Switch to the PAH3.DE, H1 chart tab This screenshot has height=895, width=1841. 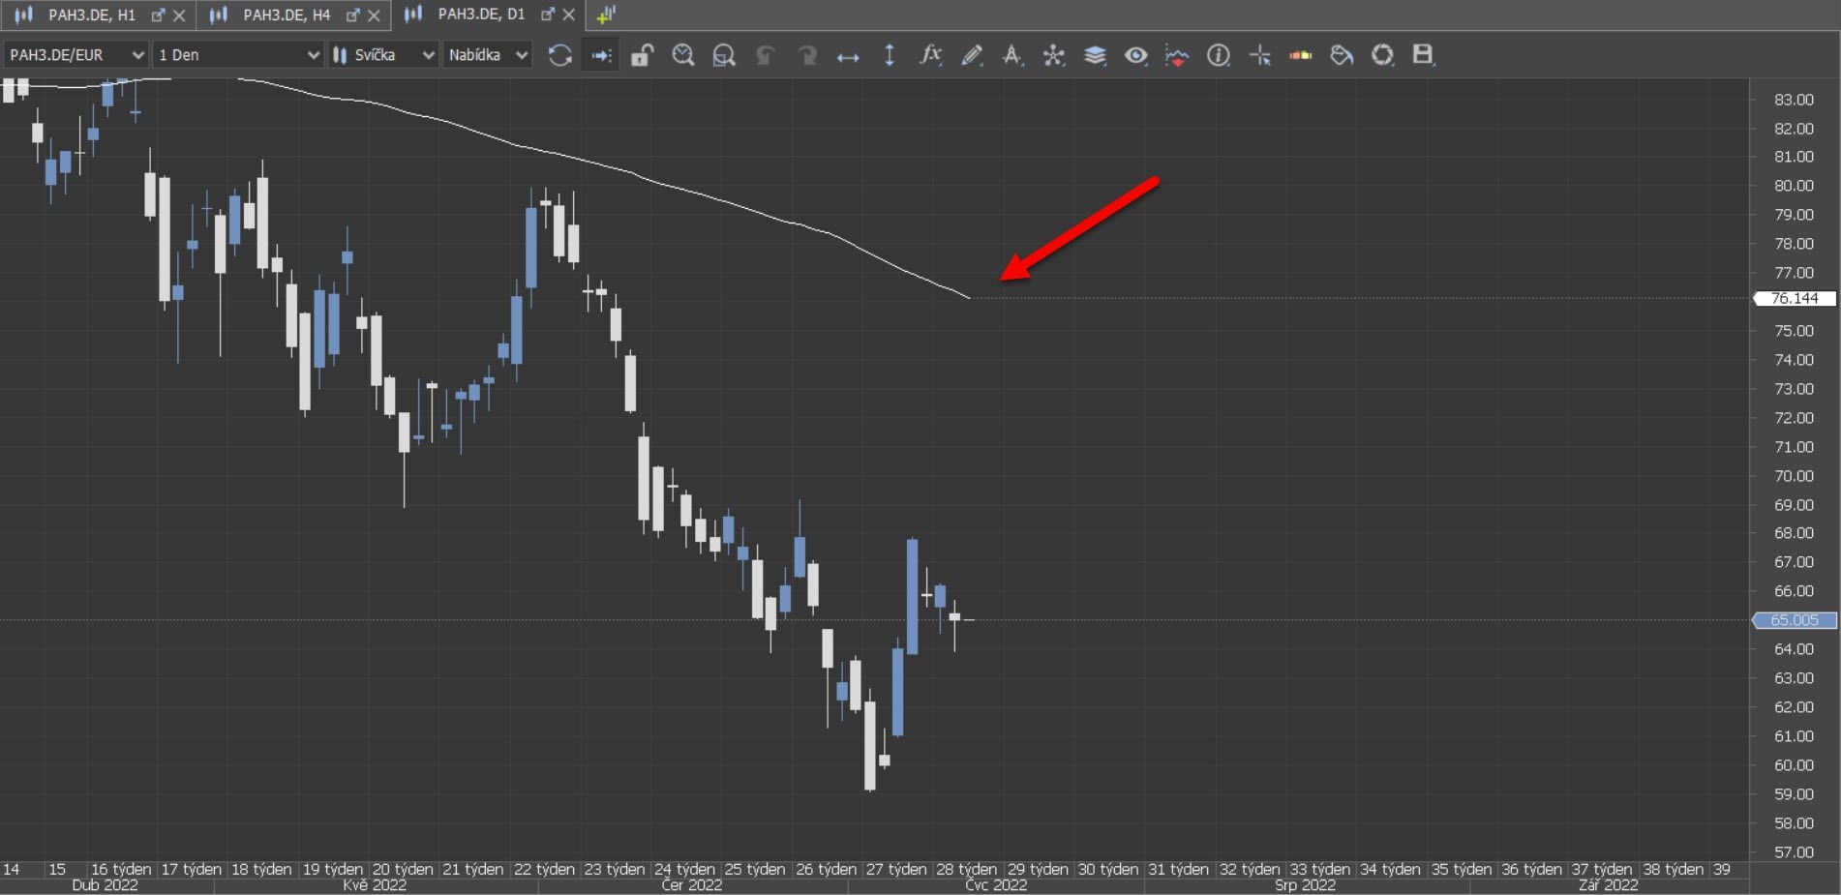point(92,15)
